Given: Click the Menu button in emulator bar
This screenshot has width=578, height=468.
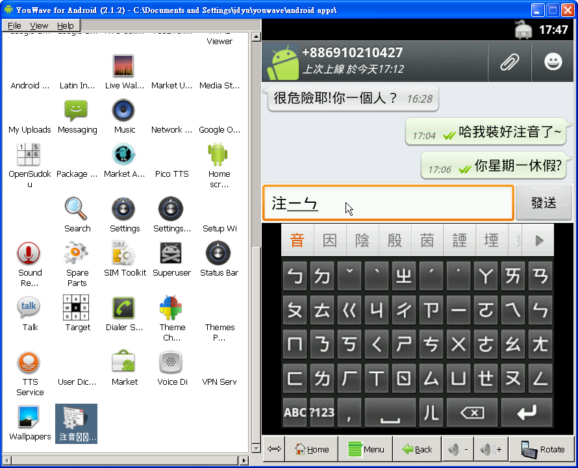Looking at the screenshot, I should [366, 449].
